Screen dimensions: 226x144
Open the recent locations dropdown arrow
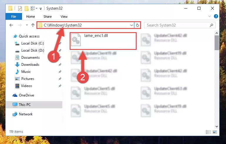click(x=27, y=25)
